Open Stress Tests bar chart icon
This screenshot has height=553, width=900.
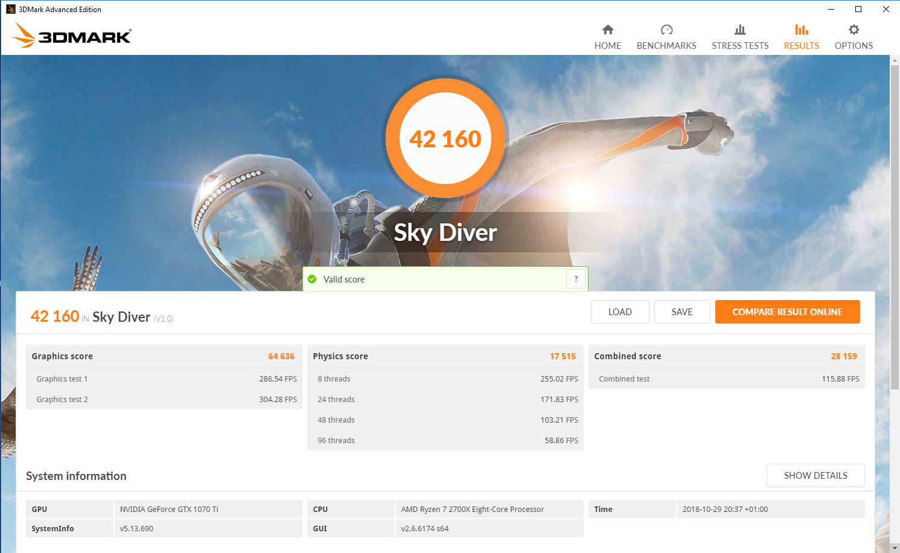pyautogui.click(x=740, y=30)
